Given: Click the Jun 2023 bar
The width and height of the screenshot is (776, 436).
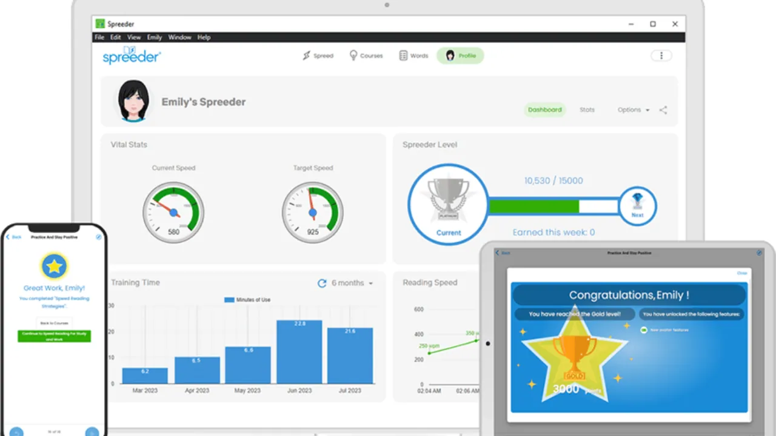Looking at the screenshot, I should point(299,352).
